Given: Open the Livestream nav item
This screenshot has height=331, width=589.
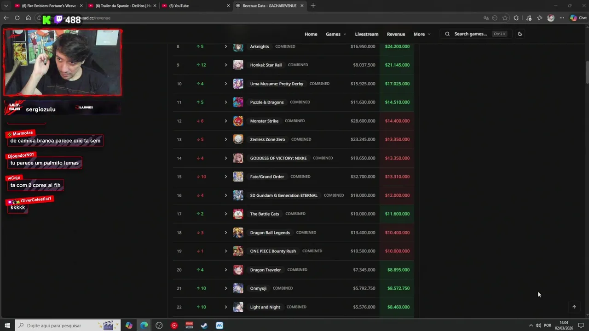Looking at the screenshot, I should click(367, 34).
